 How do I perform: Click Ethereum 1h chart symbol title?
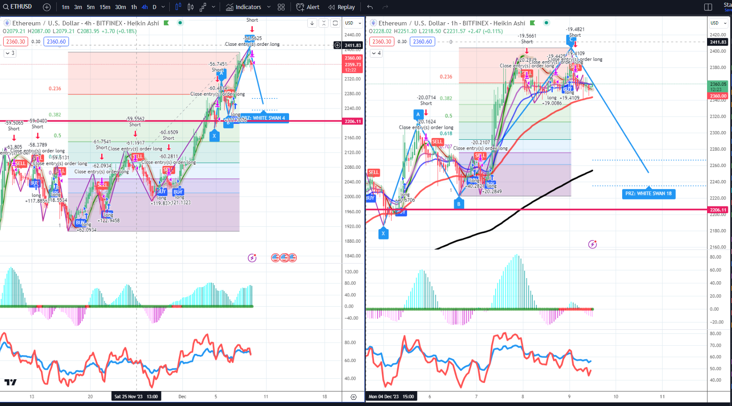click(452, 23)
